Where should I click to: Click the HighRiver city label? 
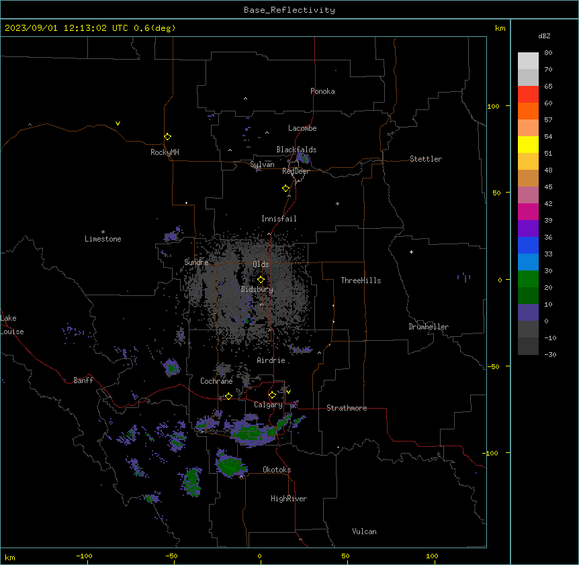289,499
